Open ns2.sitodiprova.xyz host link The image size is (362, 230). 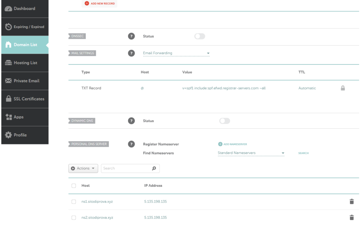97,218
